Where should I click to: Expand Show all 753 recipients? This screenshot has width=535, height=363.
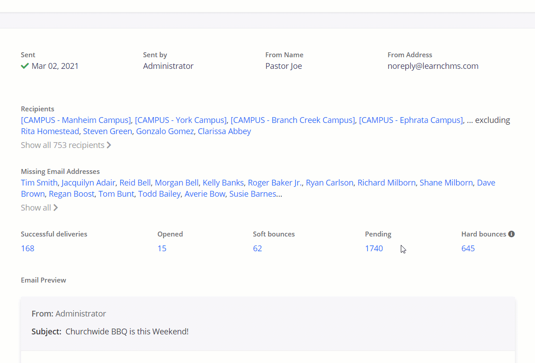click(66, 145)
